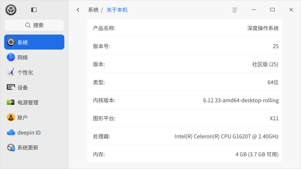Open the 账户 user icon
301x169 pixels.
(11, 117)
